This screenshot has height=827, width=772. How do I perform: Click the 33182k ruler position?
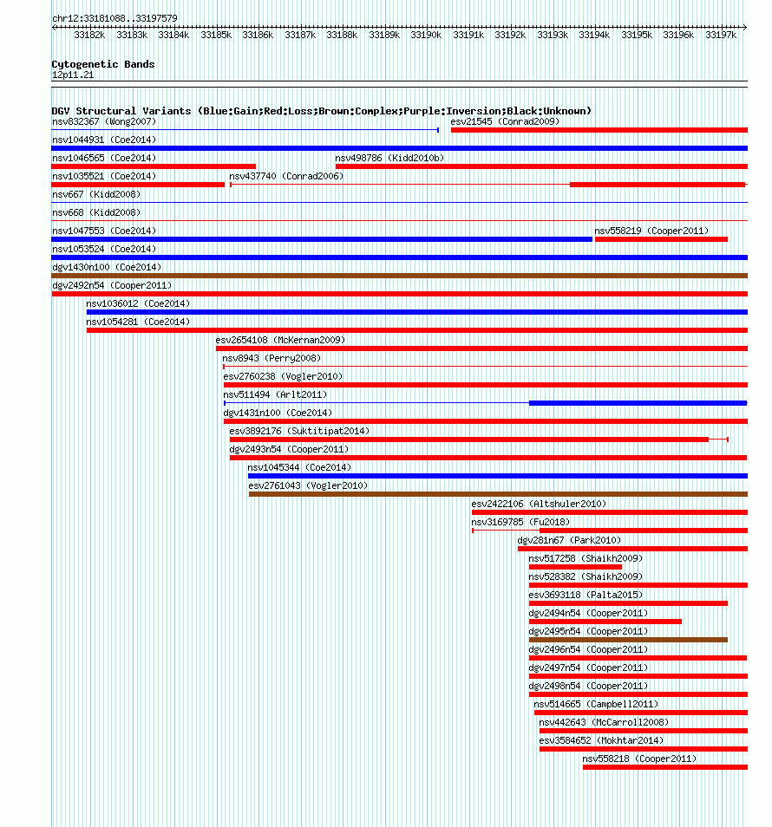click(x=89, y=35)
